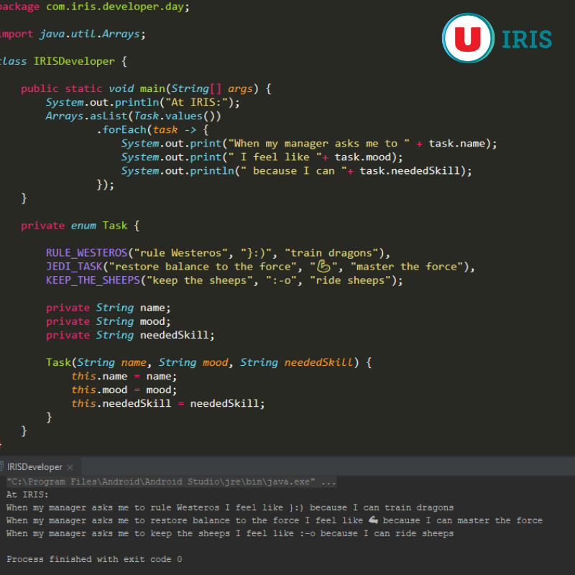Click the private String neededSkill field
575x575 pixels.
[130, 335]
